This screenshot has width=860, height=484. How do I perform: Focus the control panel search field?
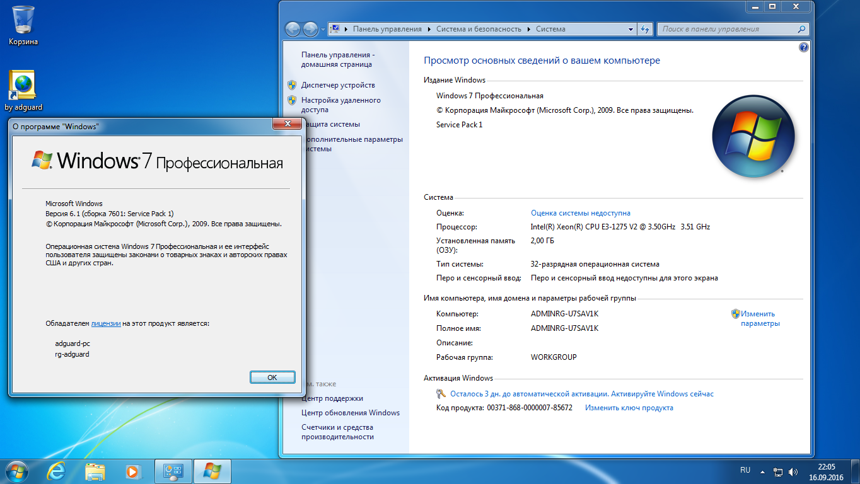pos(726,29)
